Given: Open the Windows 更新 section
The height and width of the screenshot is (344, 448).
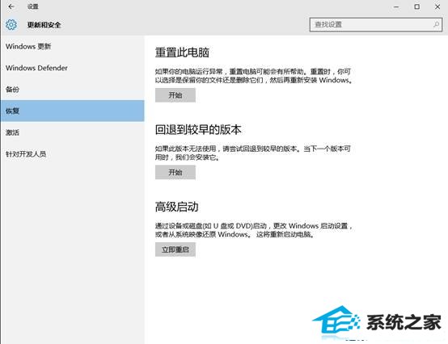Looking at the screenshot, I should (x=72, y=46).
